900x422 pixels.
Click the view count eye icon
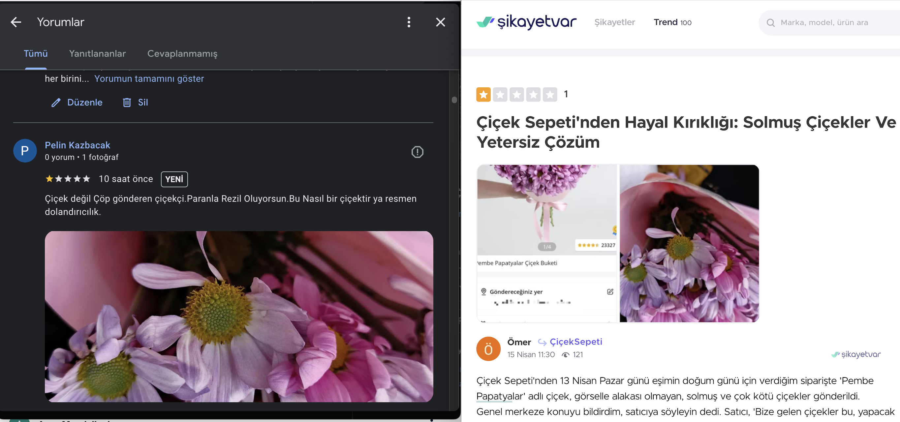click(565, 354)
